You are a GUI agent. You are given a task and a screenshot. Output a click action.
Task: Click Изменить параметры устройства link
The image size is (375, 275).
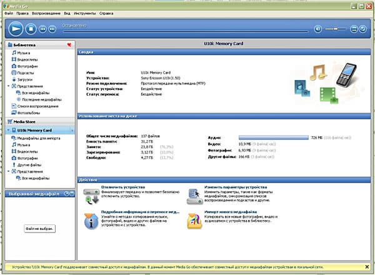tap(236, 187)
